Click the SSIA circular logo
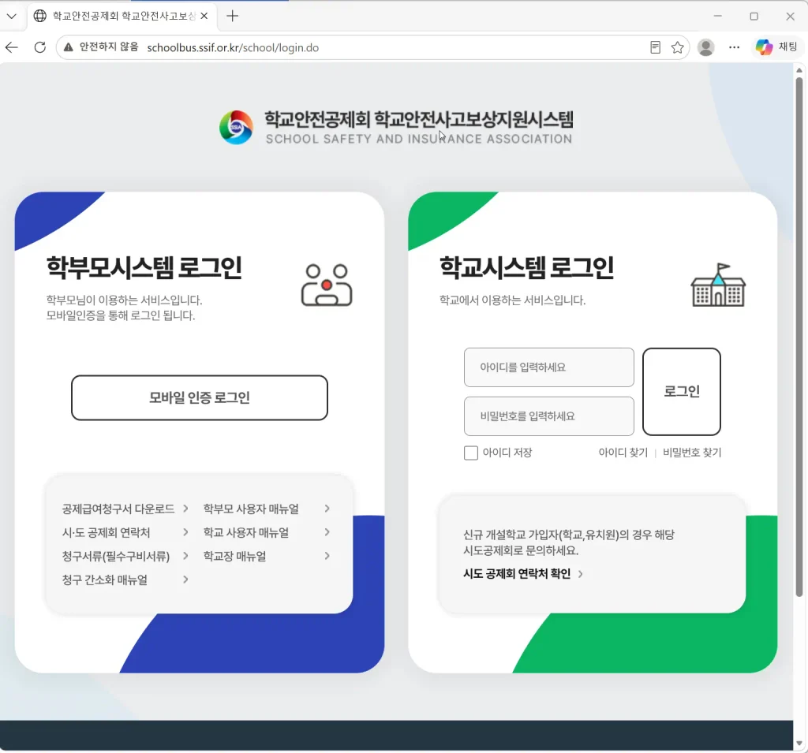This screenshot has height=753, width=808. click(x=236, y=127)
